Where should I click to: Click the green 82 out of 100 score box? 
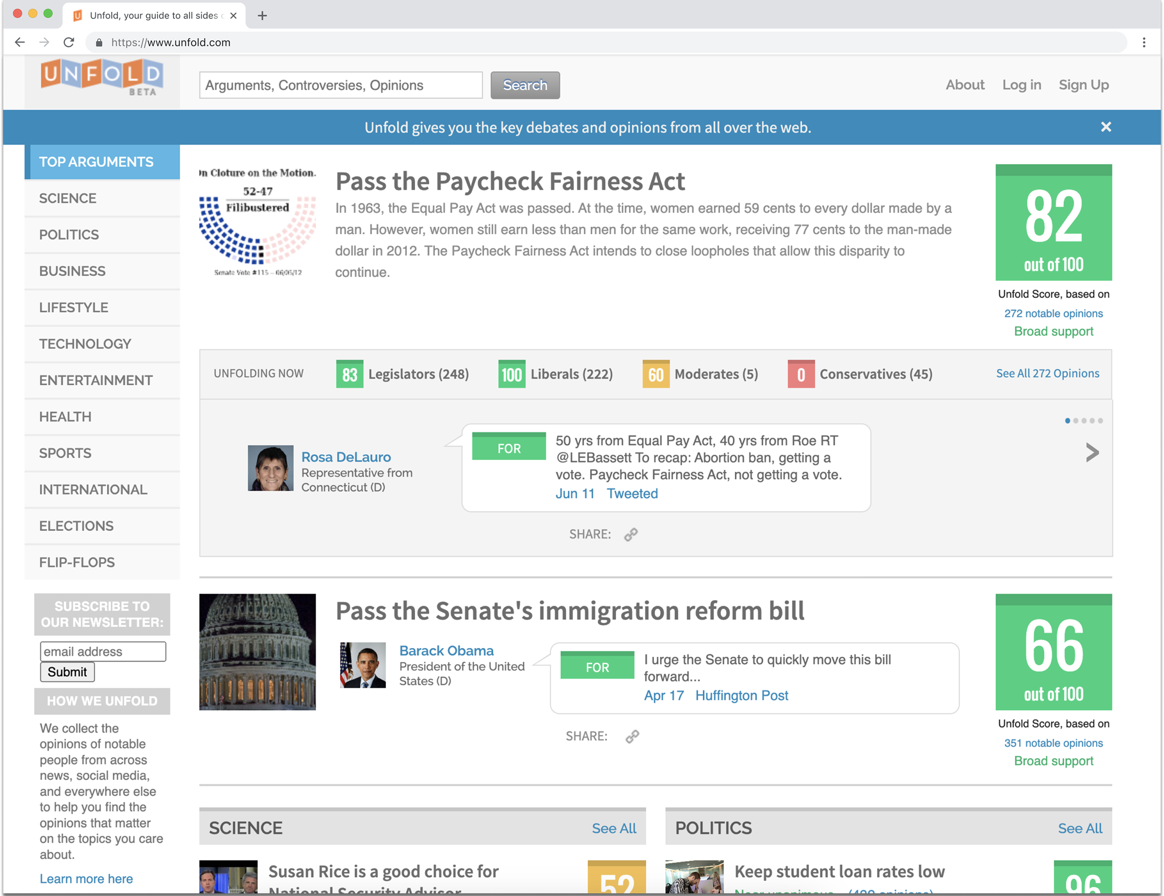tap(1053, 223)
